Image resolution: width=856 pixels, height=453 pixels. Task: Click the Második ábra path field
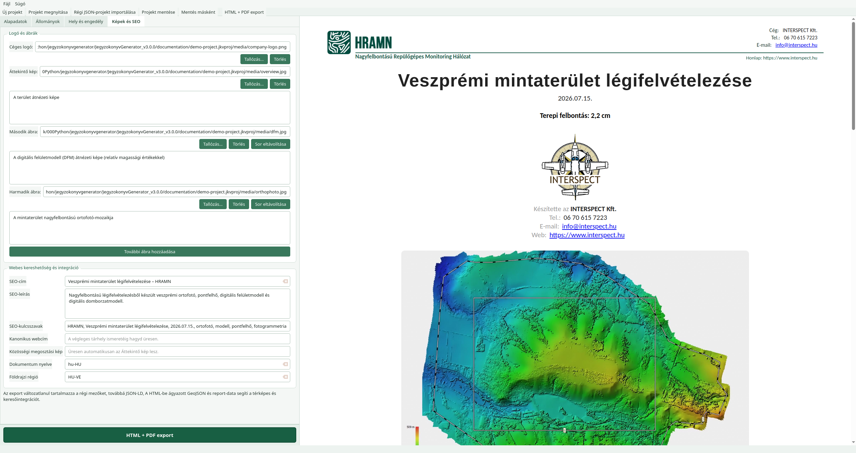[165, 132]
